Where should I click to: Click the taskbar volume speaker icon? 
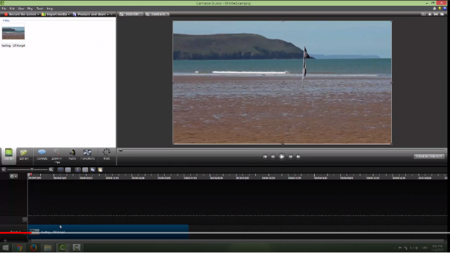[x=417, y=247]
